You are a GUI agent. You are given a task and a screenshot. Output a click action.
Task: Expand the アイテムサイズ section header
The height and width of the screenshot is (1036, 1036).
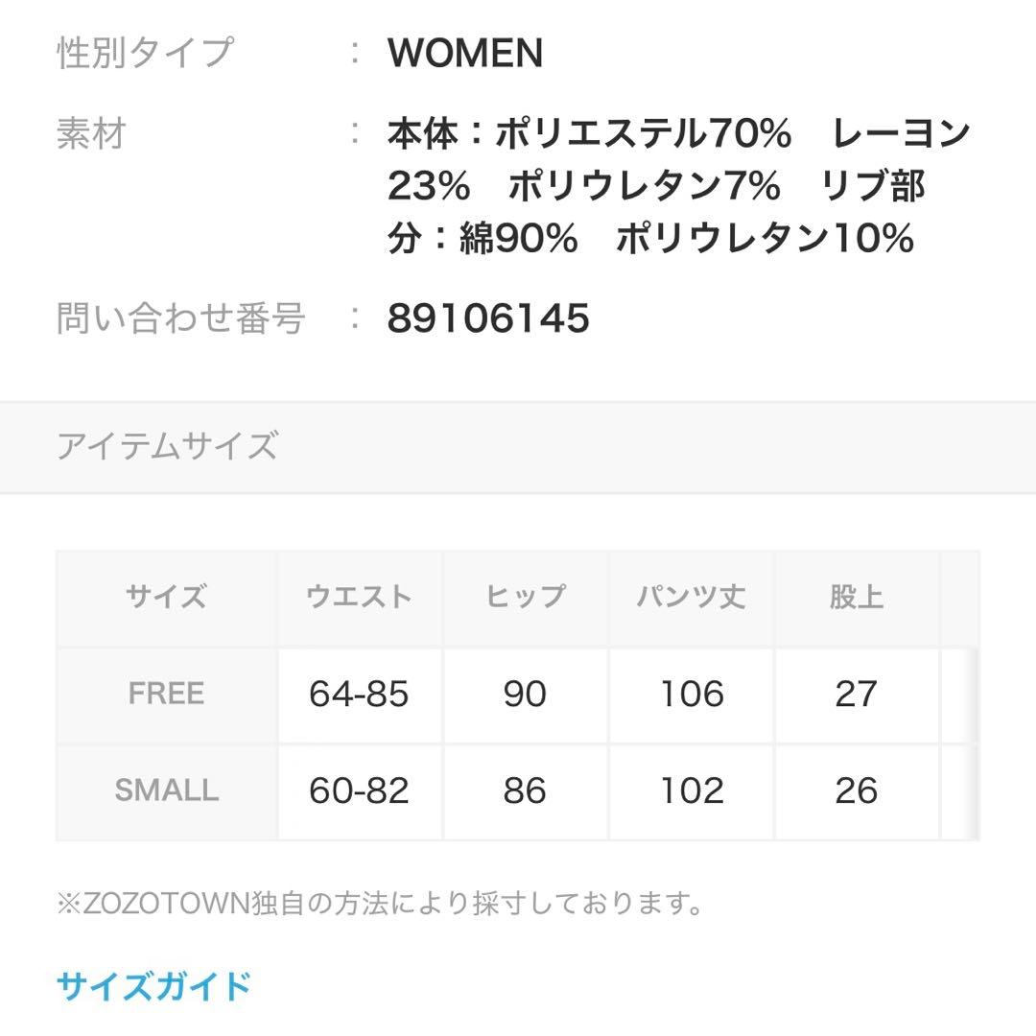click(168, 442)
